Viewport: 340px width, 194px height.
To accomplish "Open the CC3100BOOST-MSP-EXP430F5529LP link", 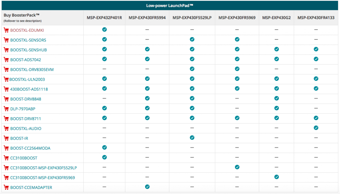I will pos(44,168).
